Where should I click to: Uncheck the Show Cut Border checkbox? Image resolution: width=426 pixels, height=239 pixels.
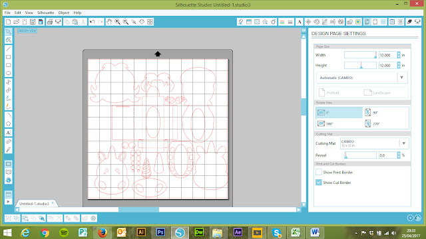(x=319, y=183)
